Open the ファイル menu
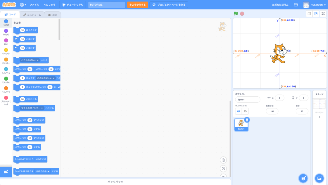The width and height of the screenshot is (328, 185). coord(34,5)
